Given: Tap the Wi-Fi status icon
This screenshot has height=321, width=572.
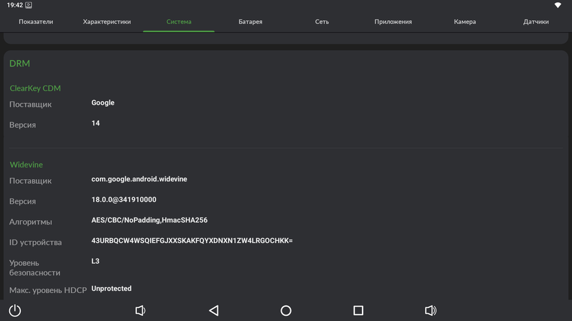Looking at the screenshot, I should coord(558,5).
